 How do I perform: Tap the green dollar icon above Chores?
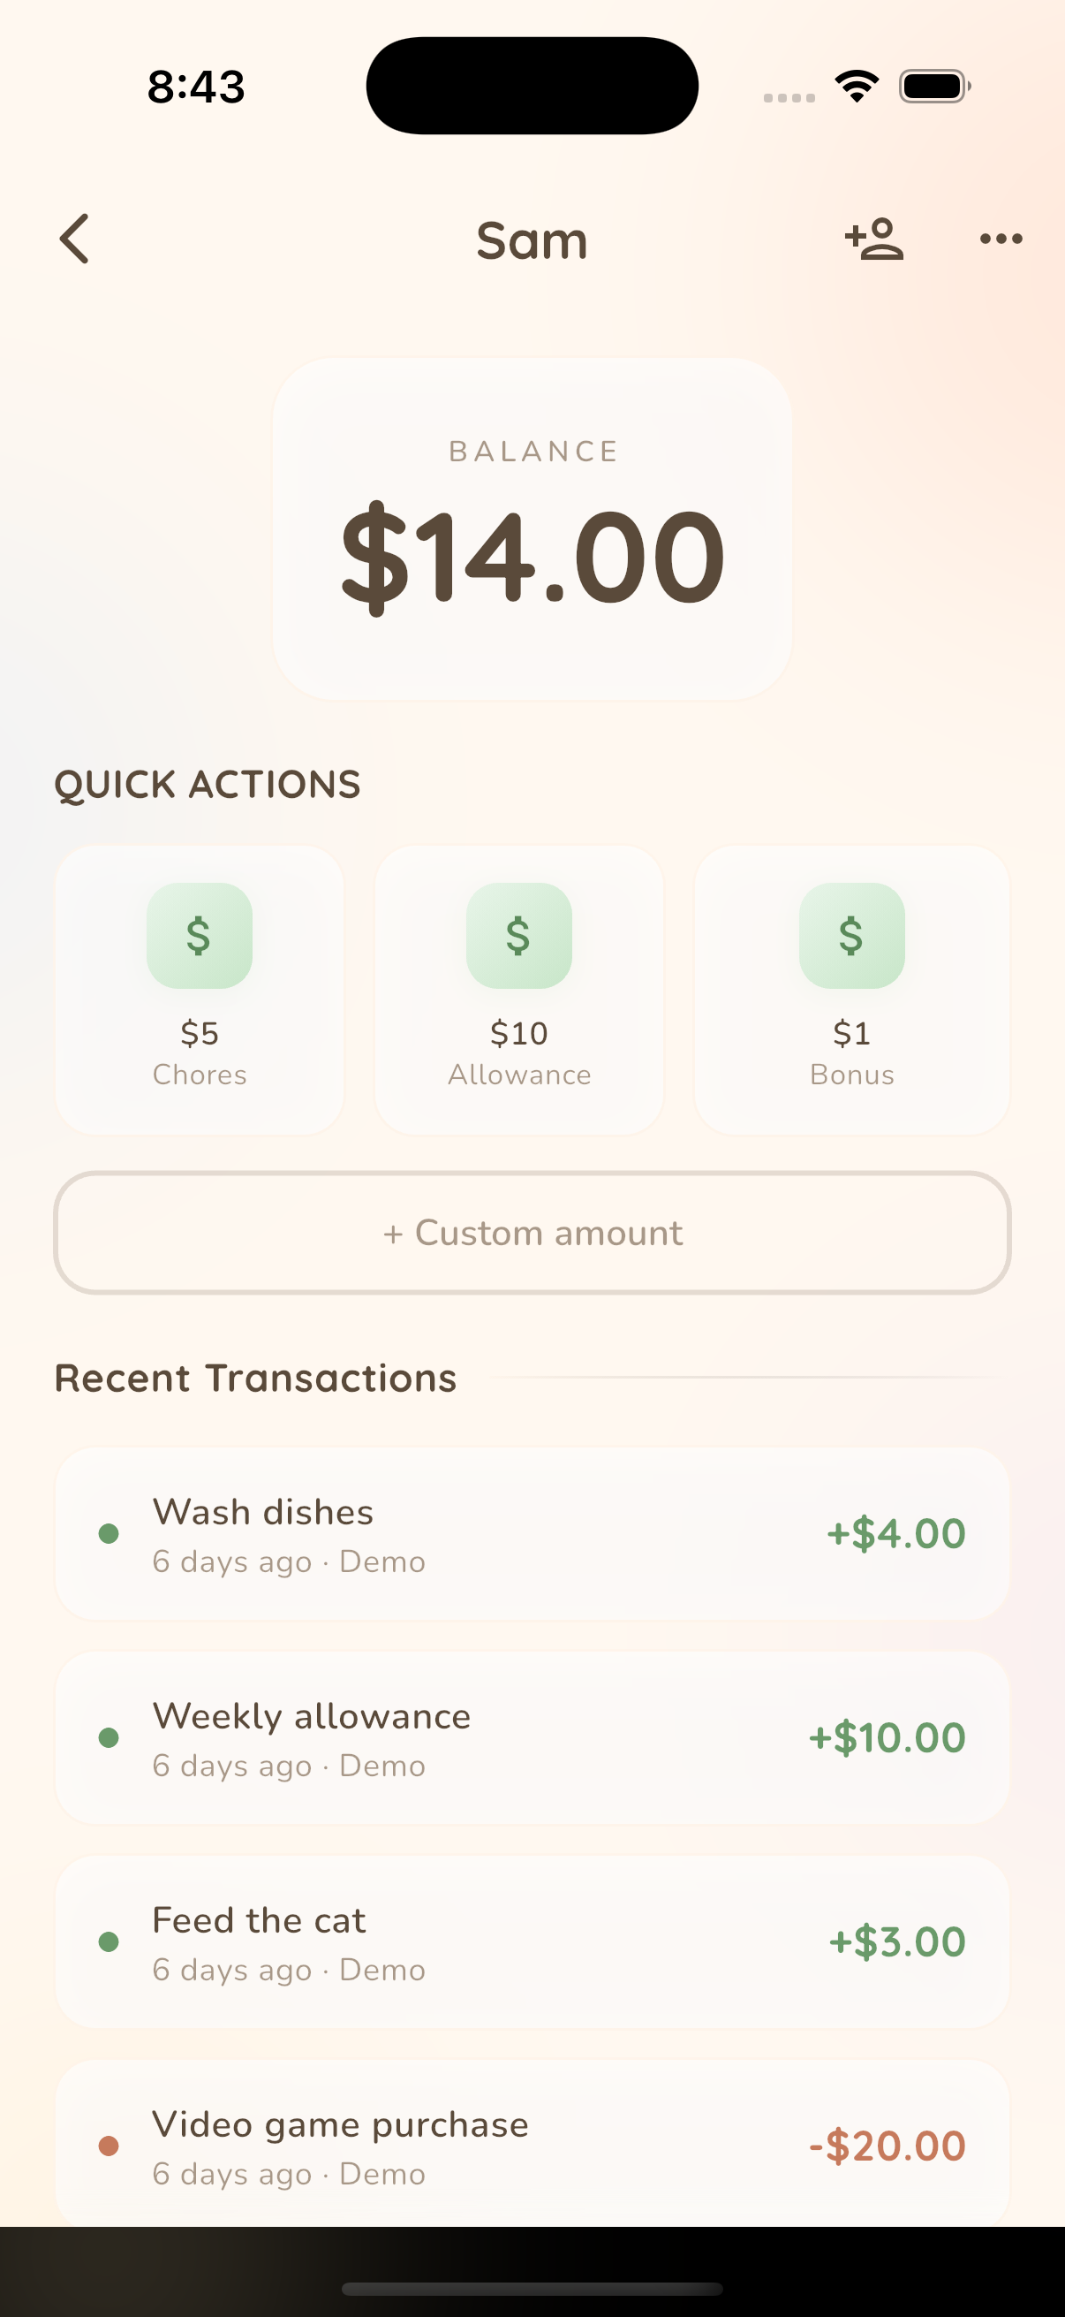click(x=200, y=936)
